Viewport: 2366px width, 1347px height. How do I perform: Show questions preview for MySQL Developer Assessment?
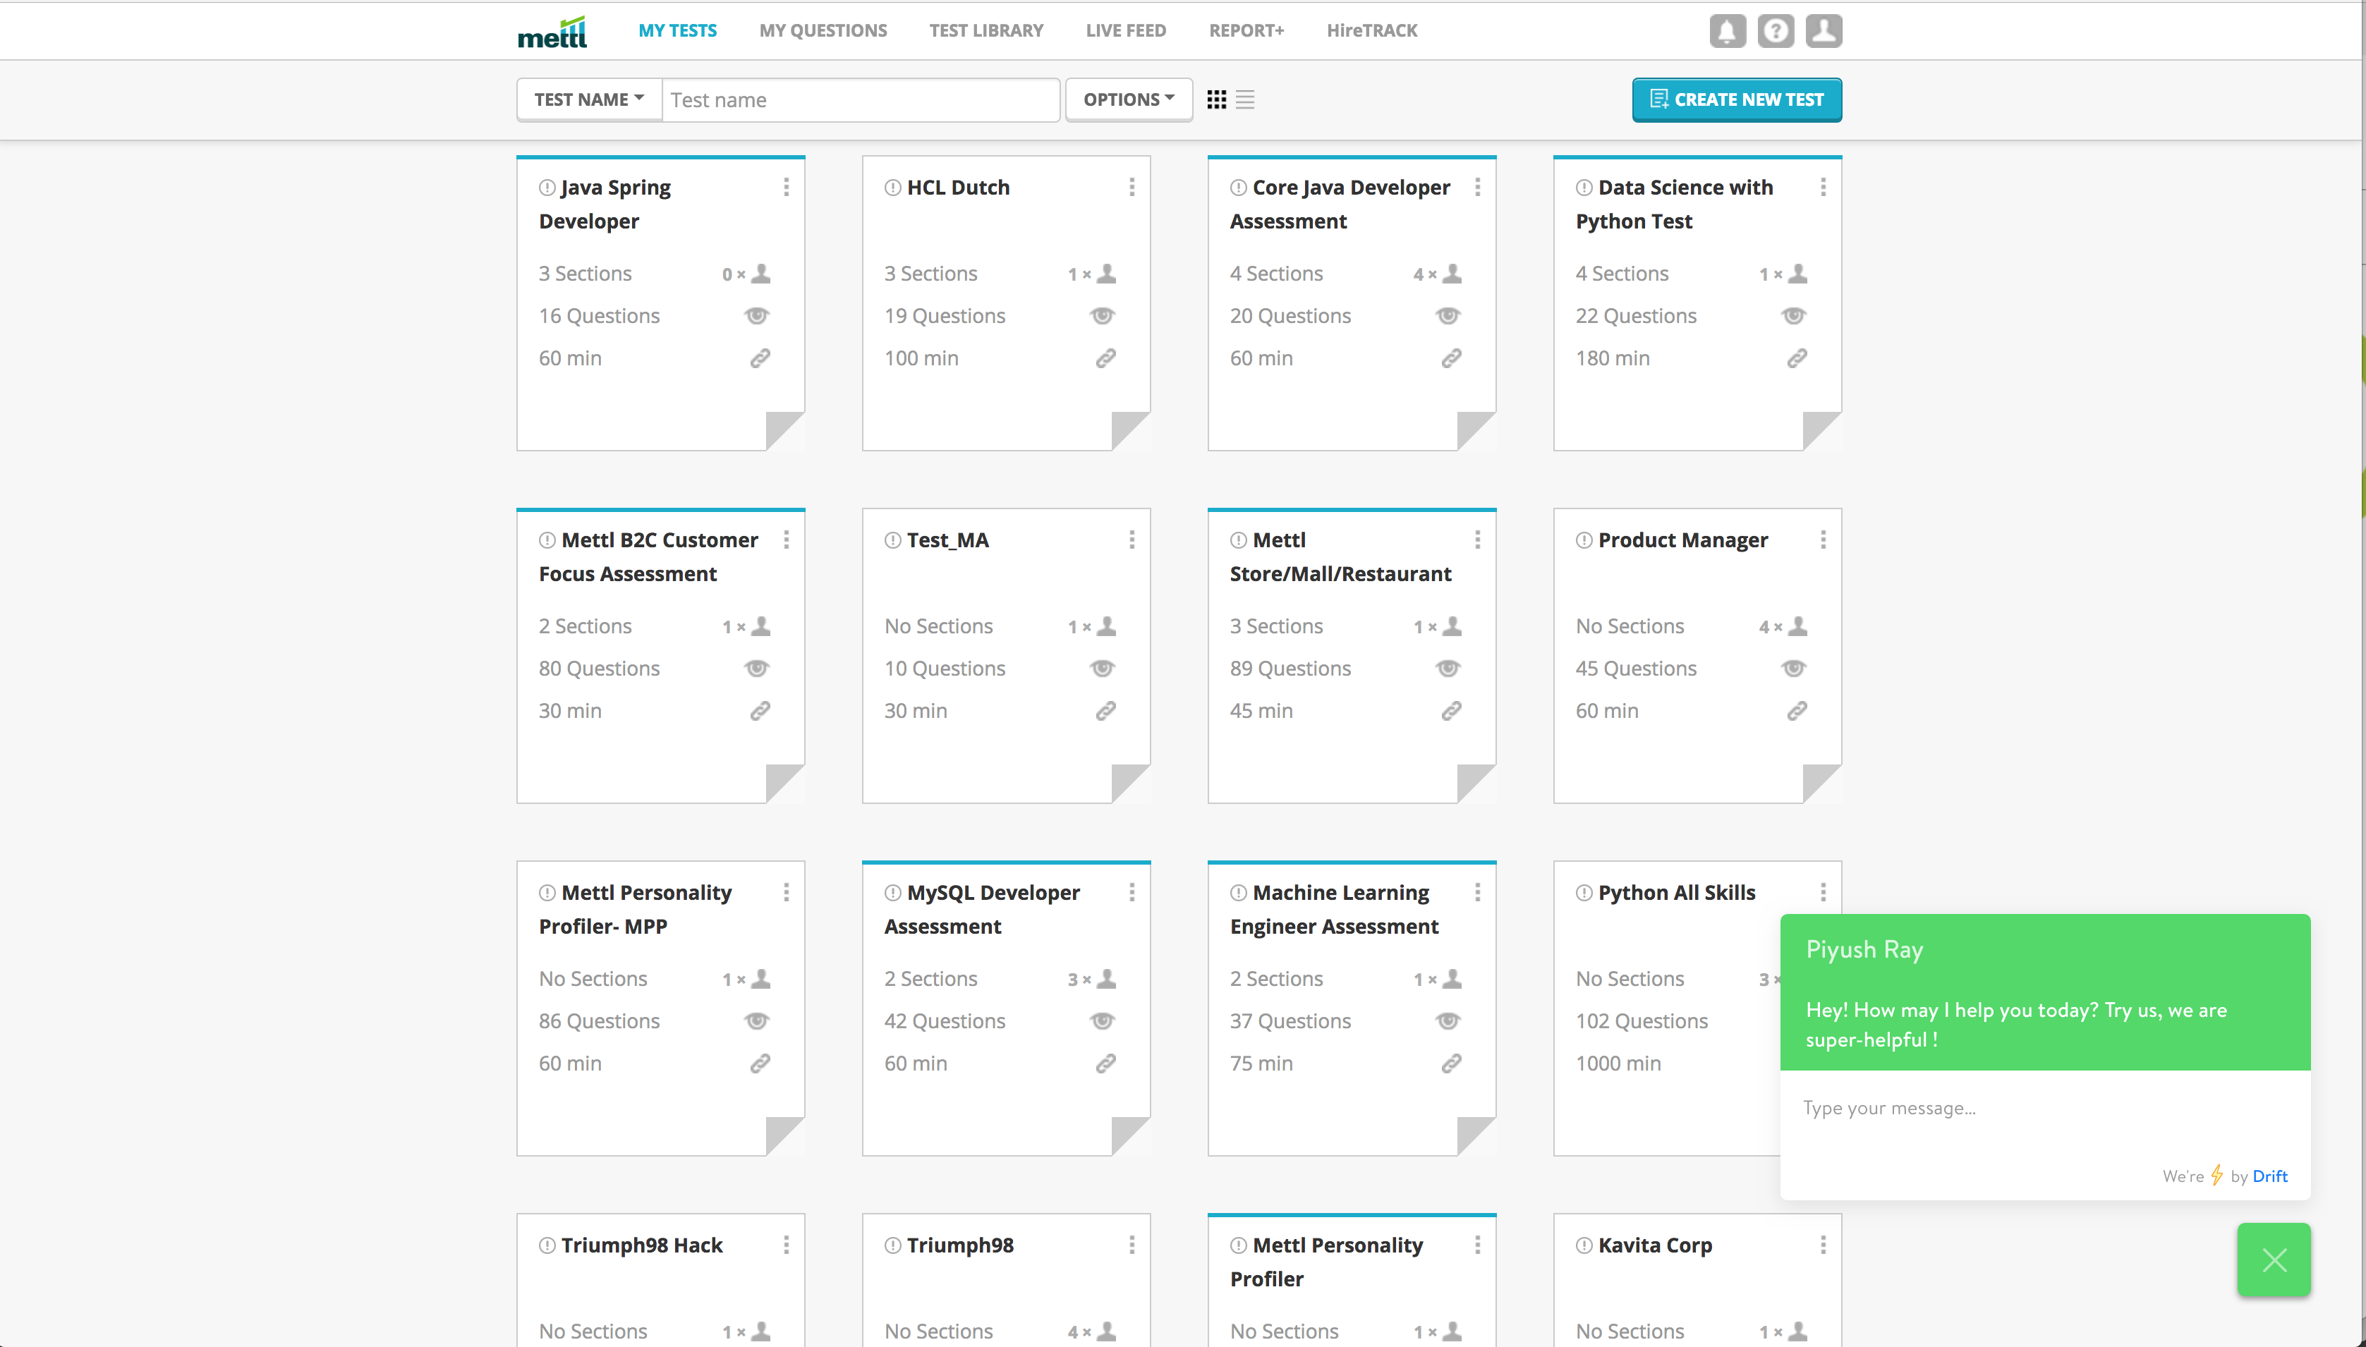point(1102,1020)
